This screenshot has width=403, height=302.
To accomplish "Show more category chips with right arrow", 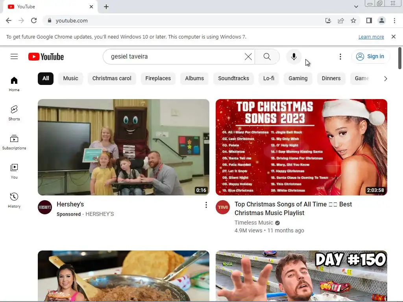I will tap(385, 79).
